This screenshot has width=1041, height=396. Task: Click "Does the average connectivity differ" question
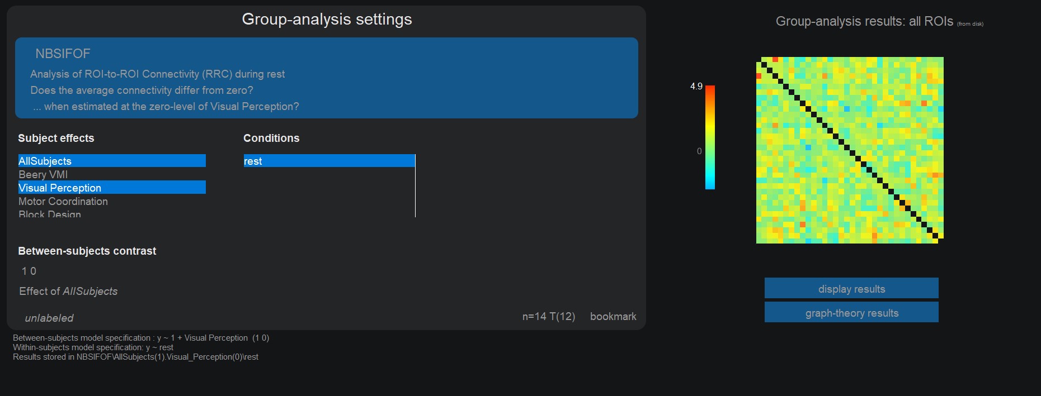[x=142, y=90]
